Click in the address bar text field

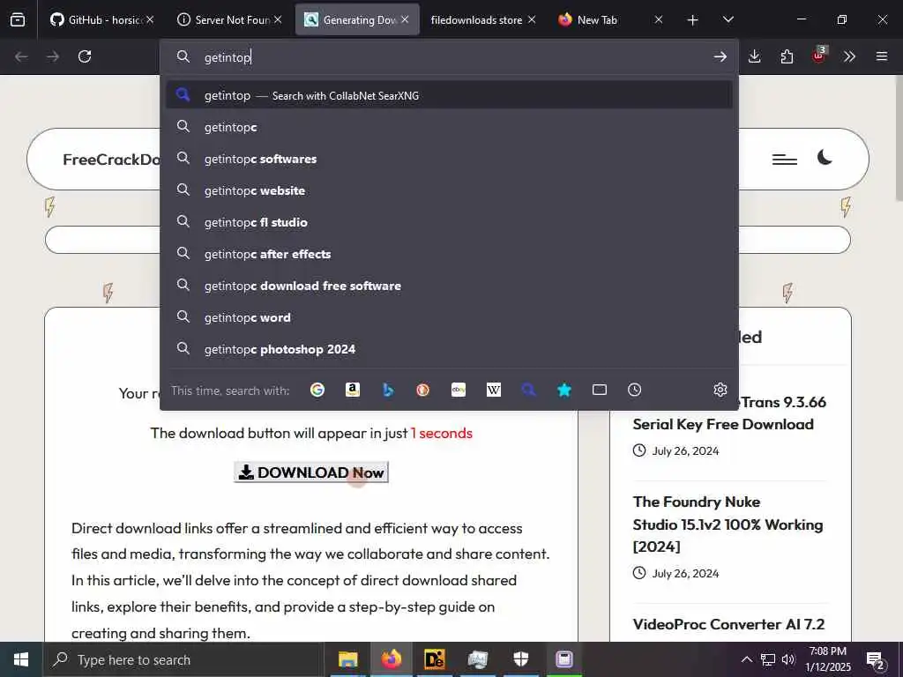tap(449, 57)
